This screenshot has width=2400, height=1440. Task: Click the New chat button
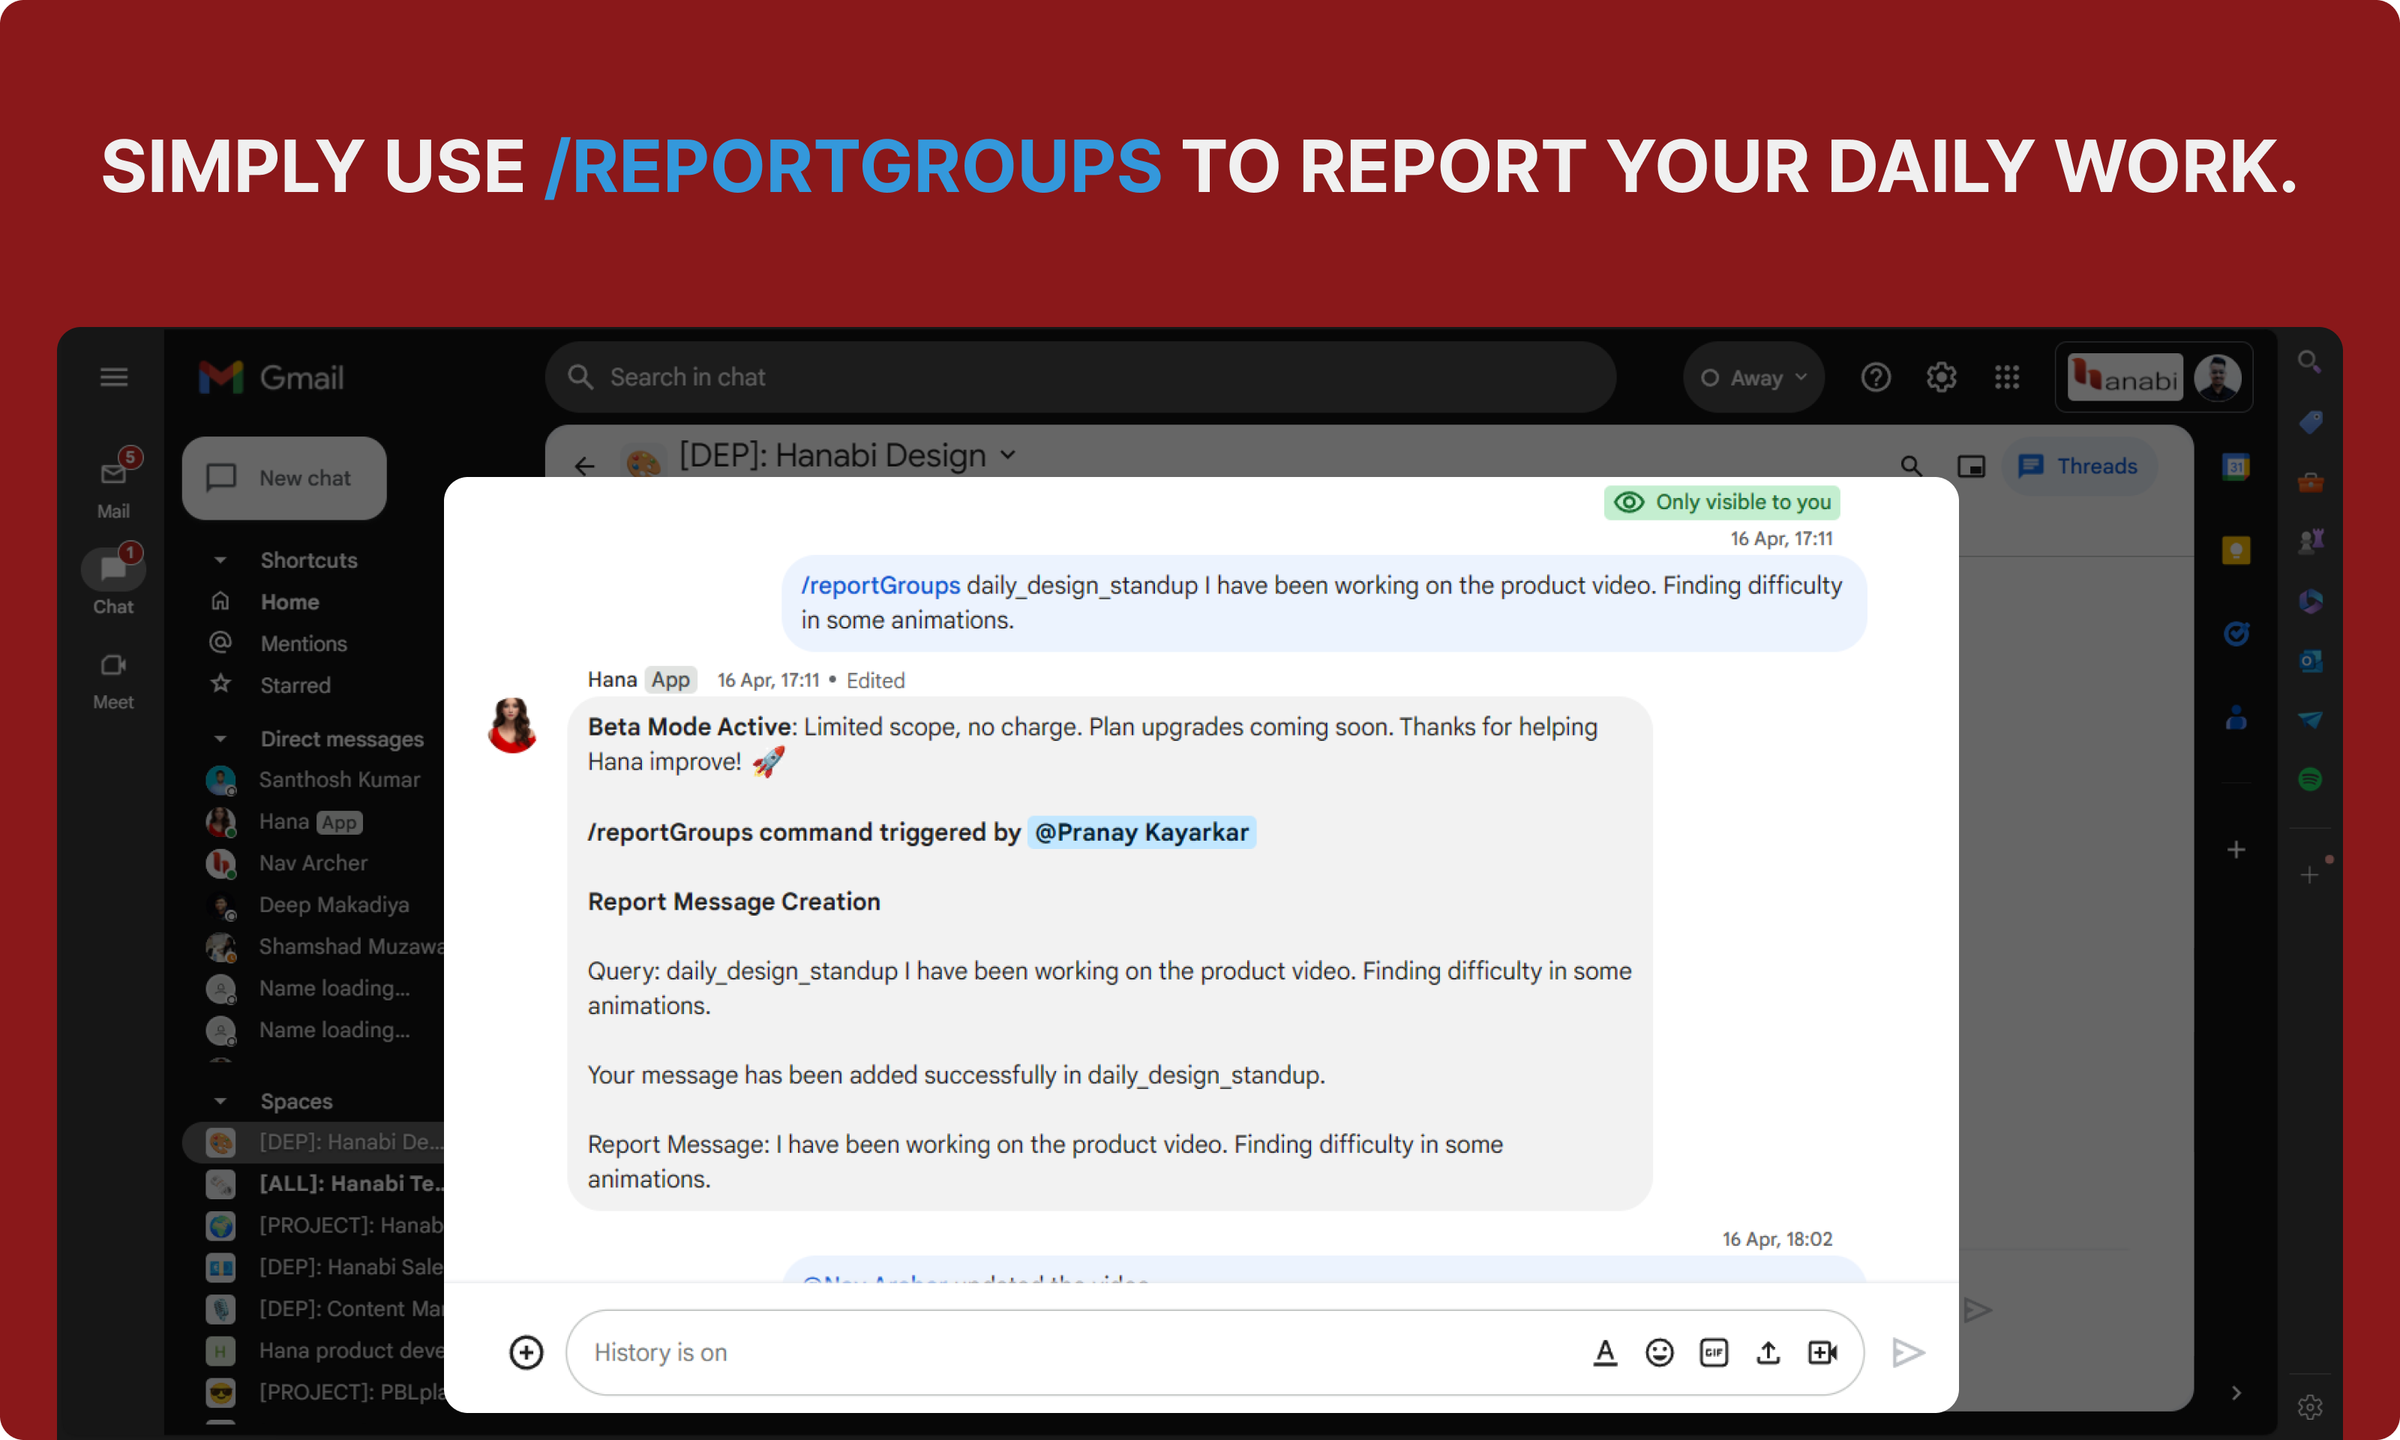tap(283, 478)
